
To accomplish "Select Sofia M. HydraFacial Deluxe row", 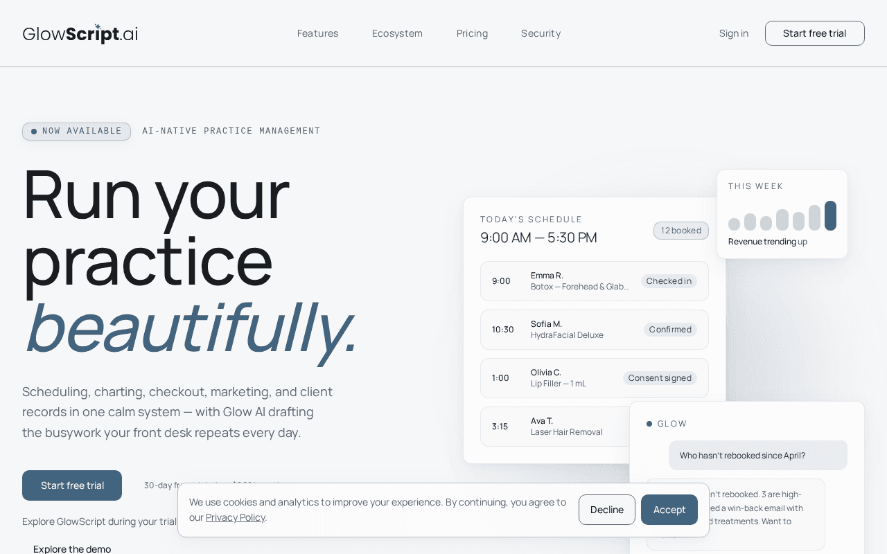I will 595,330.
